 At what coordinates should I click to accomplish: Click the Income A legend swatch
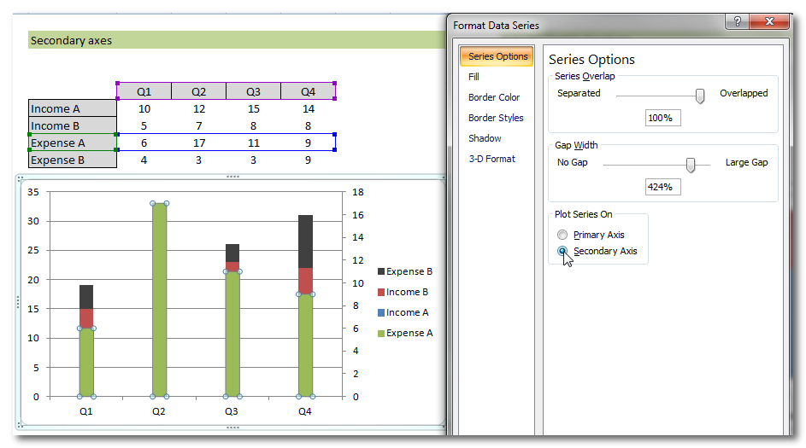[x=381, y=312]
